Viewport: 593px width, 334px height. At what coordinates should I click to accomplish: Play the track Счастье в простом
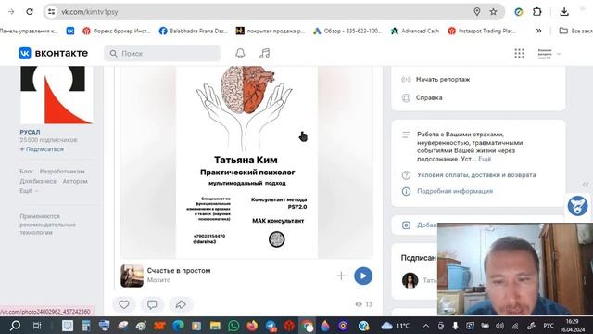click(x=363, y=276)
